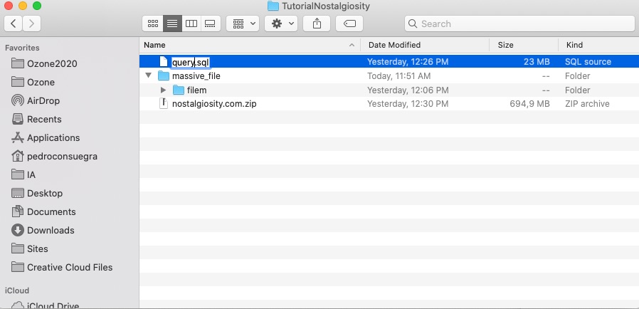
Task: Switch to list view in toolbar
Action: click(x=171, y=23)
